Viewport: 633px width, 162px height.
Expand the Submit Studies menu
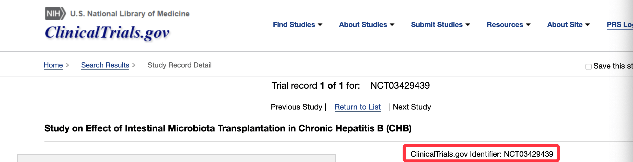(440, 25)
